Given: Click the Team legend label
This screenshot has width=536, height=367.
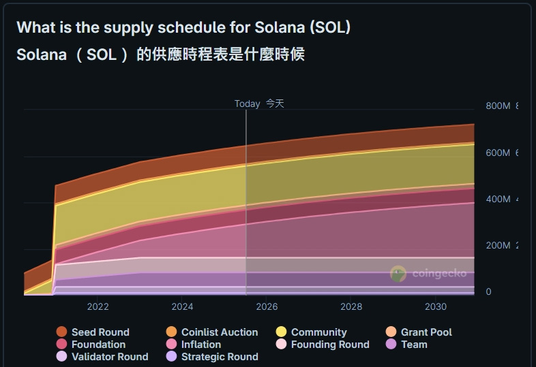Looking at the screenshot, I should pyautogui.click(x=414, y=344).
